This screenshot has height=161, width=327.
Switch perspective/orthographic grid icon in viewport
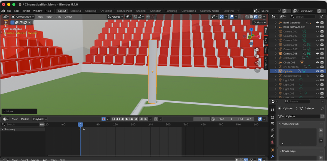point(257,70)
